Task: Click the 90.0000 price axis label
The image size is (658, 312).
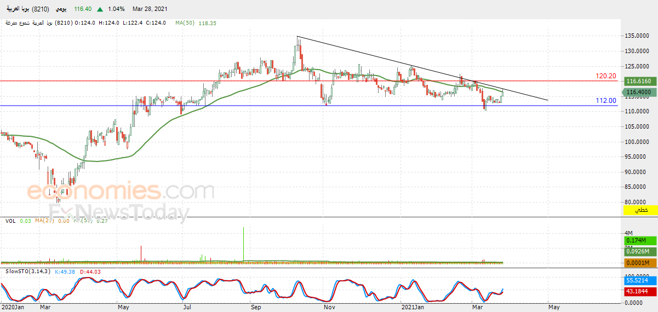Action: pyautogui.click(x=636, y=172)
